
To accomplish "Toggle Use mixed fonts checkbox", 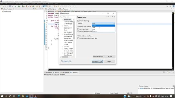I will click(78, 31).
